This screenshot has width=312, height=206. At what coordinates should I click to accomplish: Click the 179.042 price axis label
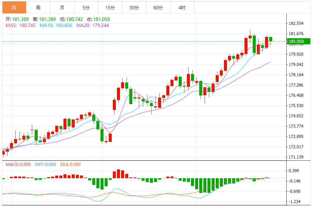(x=296, y=64)
